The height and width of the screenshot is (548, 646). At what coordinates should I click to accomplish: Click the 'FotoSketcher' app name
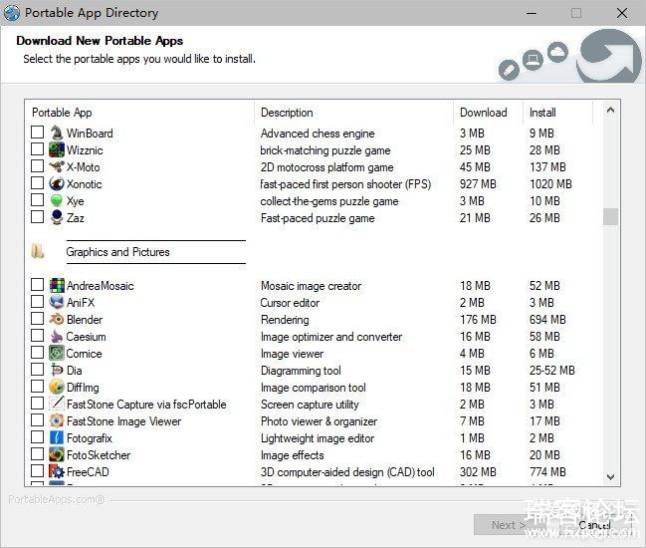point(99,454)
